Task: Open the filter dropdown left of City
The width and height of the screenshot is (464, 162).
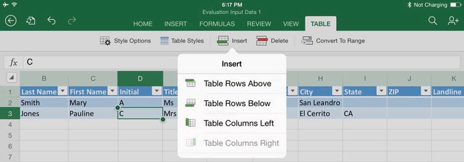Action: coord(292,91)
